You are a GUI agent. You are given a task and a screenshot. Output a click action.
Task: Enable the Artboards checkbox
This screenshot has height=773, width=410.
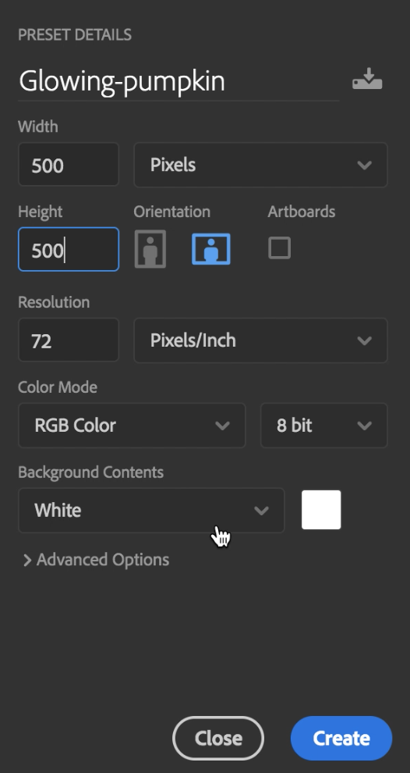tap(279, 248)
